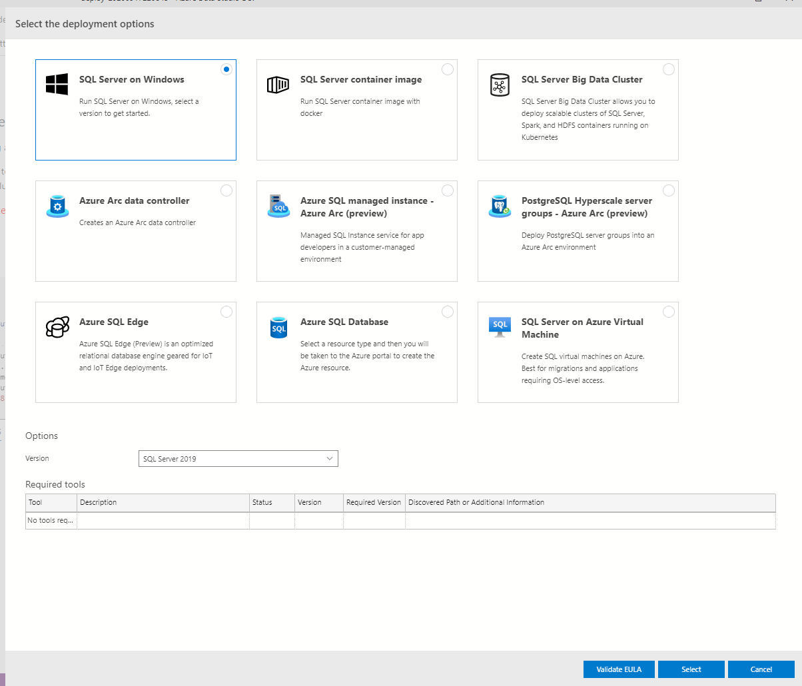Select the SQL Server container image radio button
Screen dimensions: 802x686
click(448, 69)
